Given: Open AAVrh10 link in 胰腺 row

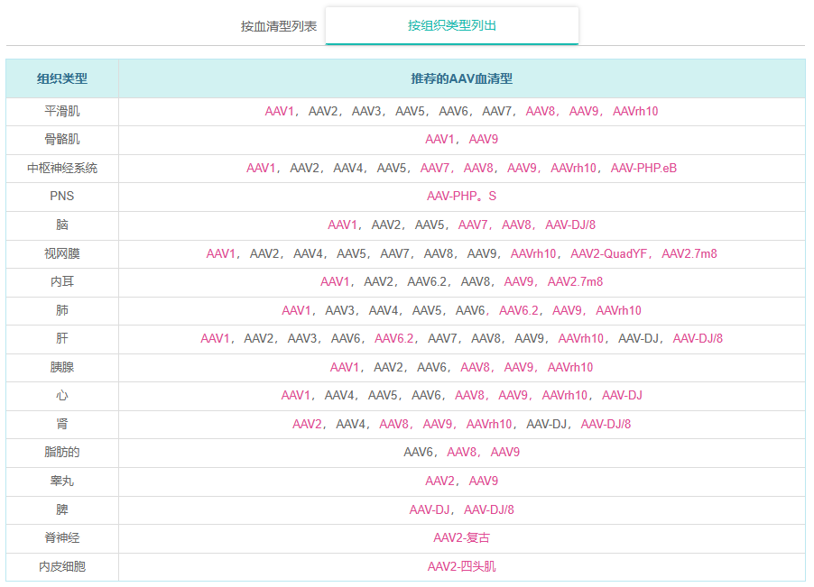Looking at the screenshot, I should pos(570,367).
